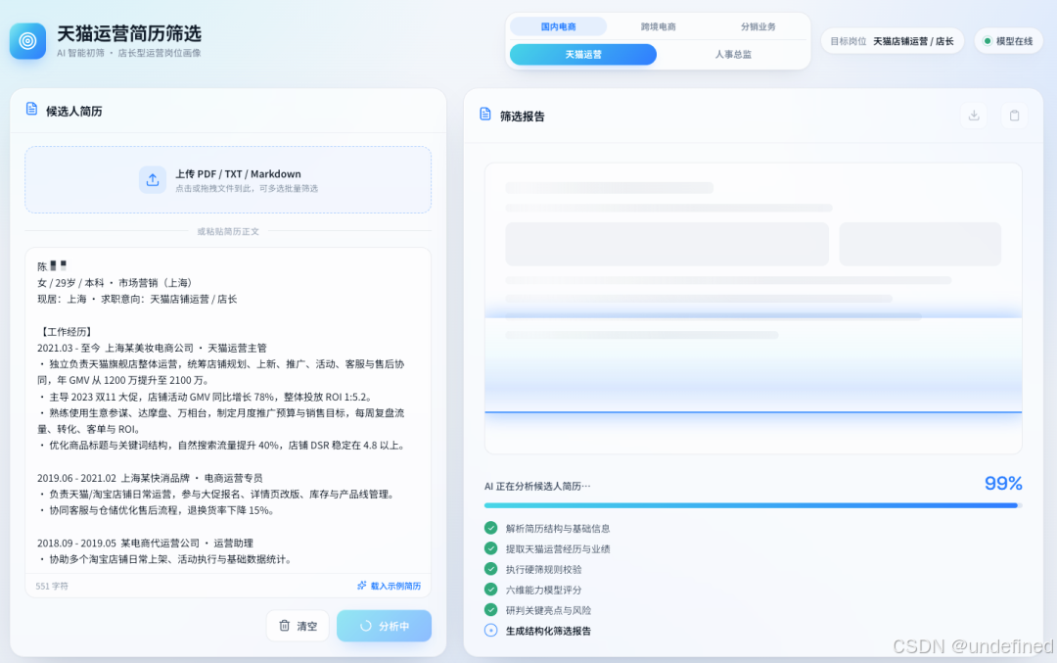Click the spinner icon in 分析中 button
The image size is (1057, 663).
pos(365,626)
